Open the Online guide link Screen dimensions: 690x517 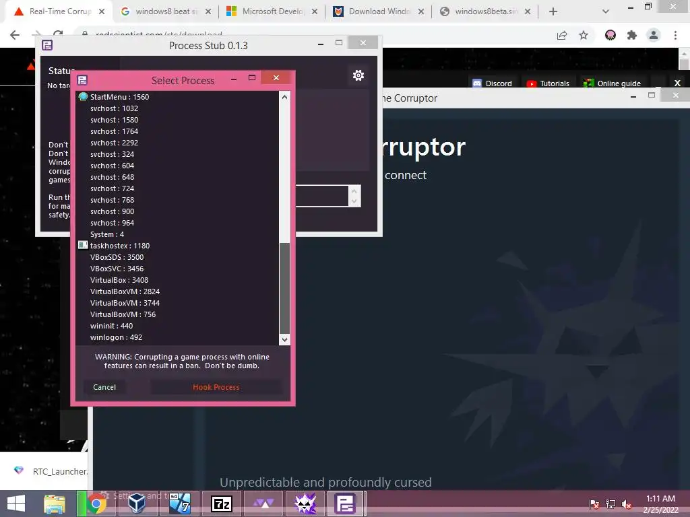[x=612, y=83]
